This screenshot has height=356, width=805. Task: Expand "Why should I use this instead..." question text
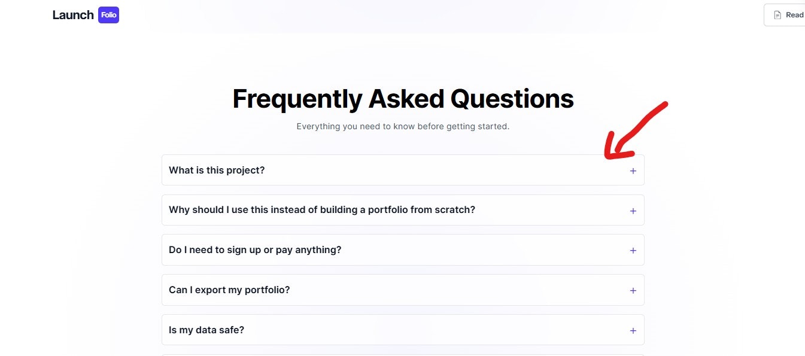click(x=321, y=210)
